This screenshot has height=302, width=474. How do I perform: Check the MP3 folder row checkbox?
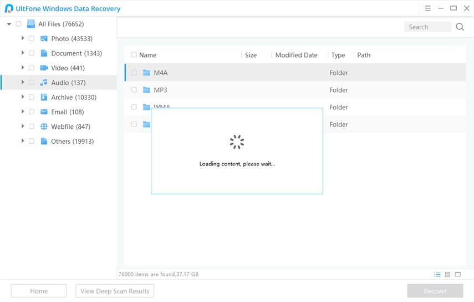134,90
